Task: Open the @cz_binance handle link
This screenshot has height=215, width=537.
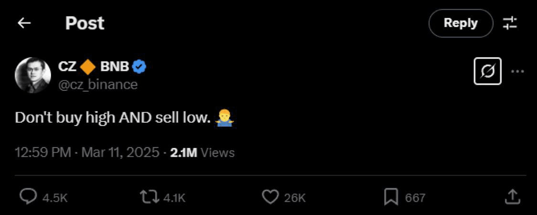Action: [98, 85]
